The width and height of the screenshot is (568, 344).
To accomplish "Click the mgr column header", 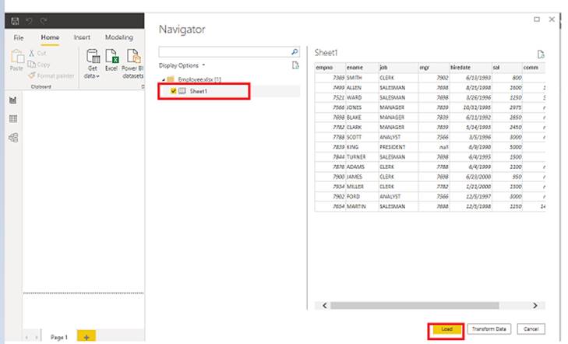I will click(434, 68).
